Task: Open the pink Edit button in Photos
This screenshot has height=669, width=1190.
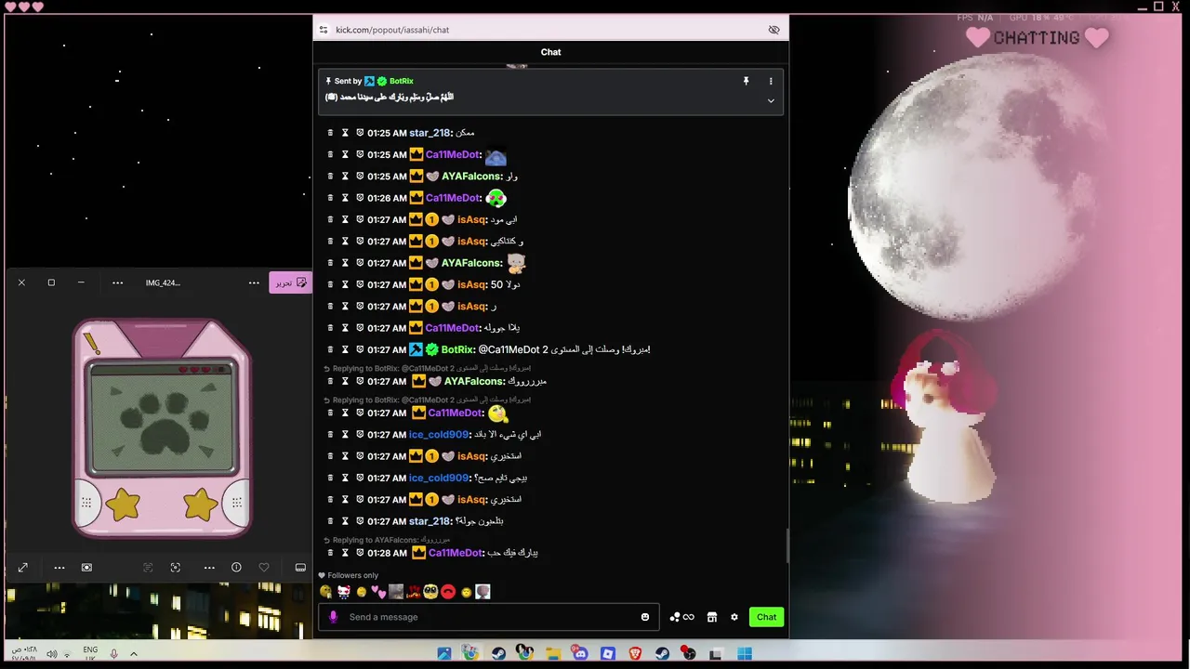Action: point(290,282)
